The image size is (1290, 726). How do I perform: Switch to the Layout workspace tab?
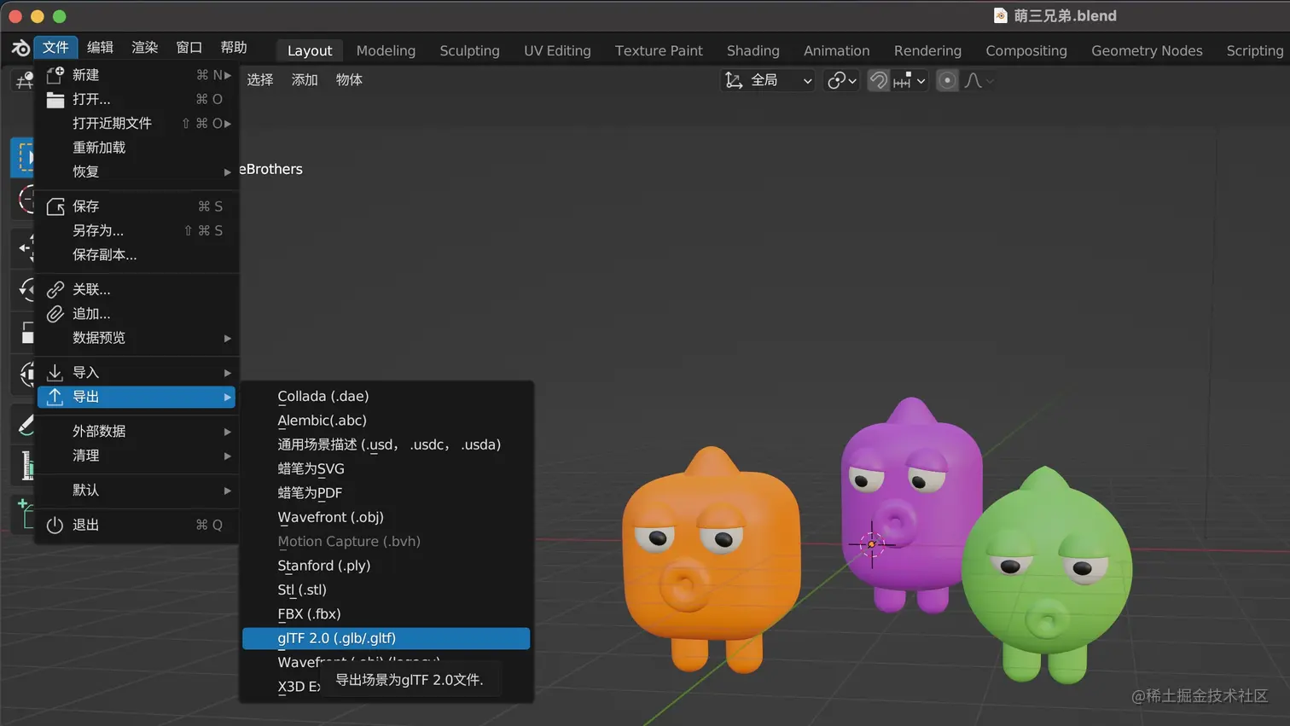pyautogui.click(x=310, y=51)
